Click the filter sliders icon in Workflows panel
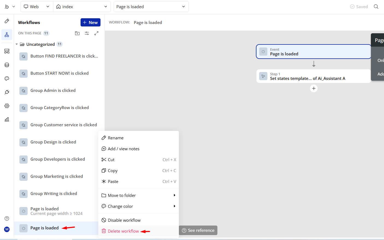 click(x=87, y=33)
